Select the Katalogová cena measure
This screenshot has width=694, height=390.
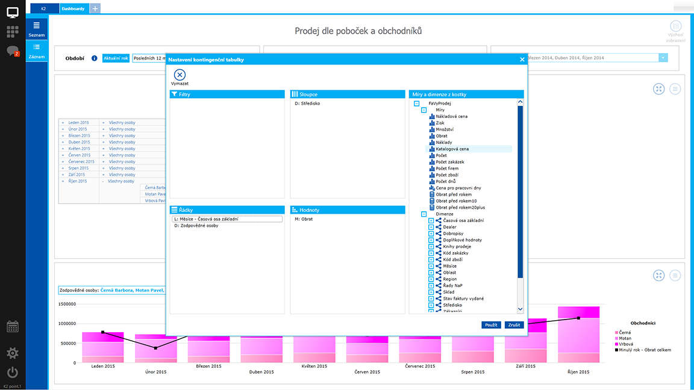click(452, 149)
